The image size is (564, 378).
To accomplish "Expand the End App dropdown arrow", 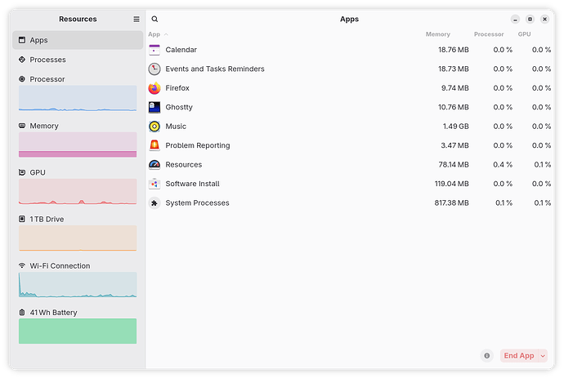I will point(543,356).
